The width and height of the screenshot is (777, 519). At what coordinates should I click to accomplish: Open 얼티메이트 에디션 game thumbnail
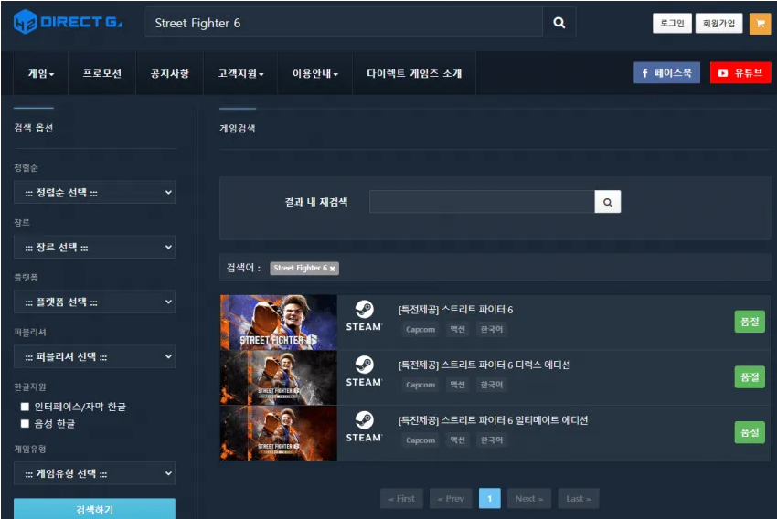279,433
